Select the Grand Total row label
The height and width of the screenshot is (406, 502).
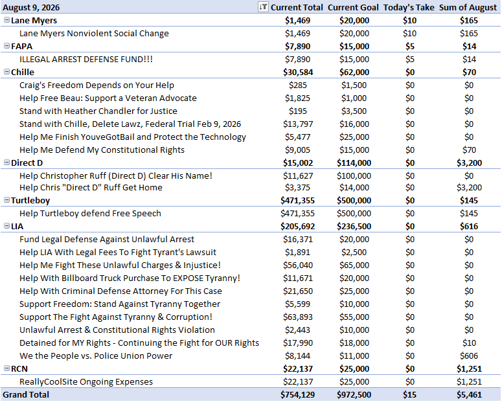(x=26, y=394)
